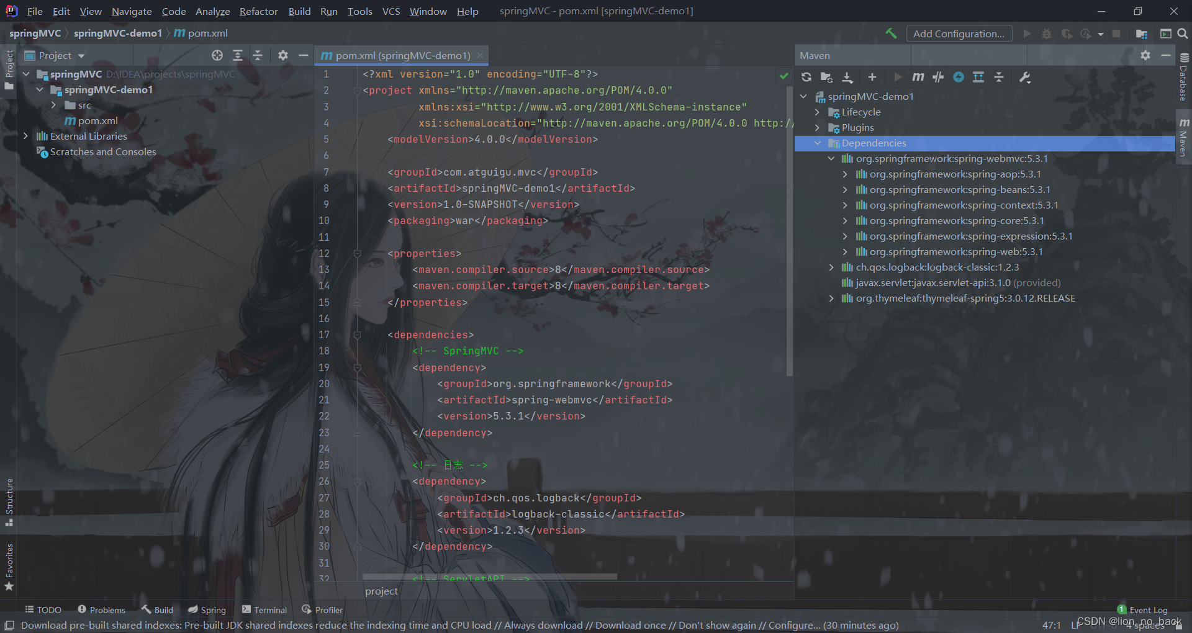Toggle skip tests mode icon
The width and height of the screenshot is (1192, 633).
[959, 77]
